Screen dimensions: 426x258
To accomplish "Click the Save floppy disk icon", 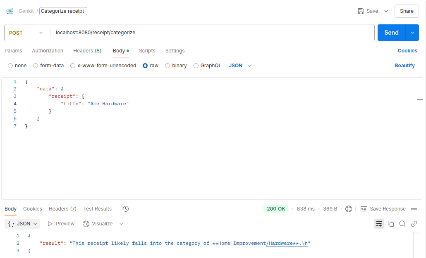I will click(361, 11).
